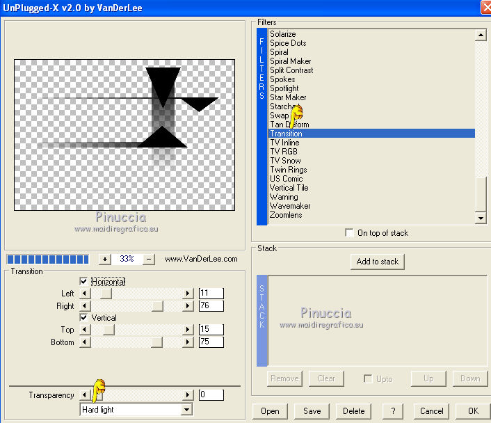Click the Add to stack button
Viewport: 491px width, 423px height.
click(x=378, y=262)
